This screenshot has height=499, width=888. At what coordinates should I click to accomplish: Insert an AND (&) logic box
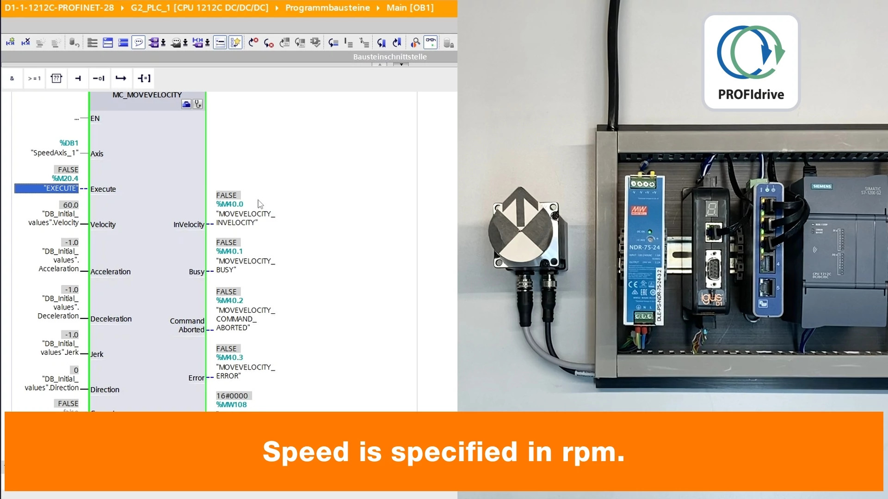tap(12, 78)
